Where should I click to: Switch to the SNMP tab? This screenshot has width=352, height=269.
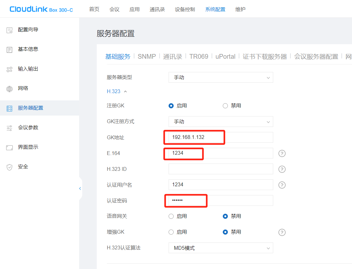147,57
